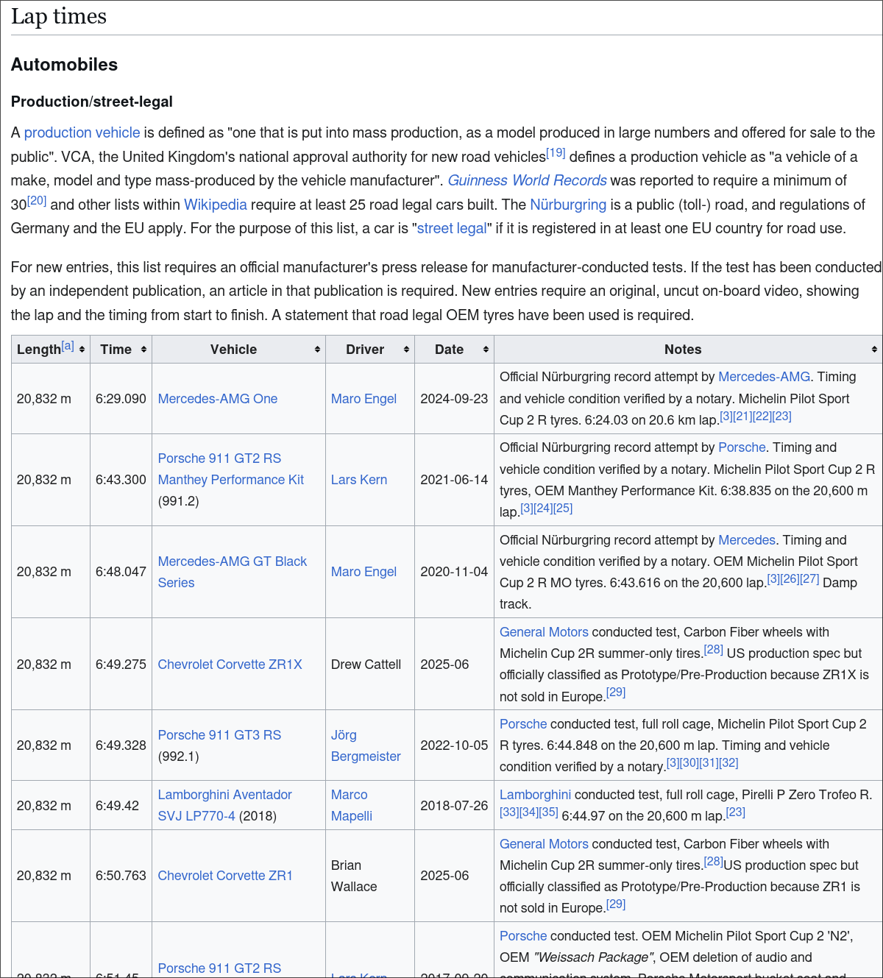Select Drew Cattell driver cell
Screen dimensions: 883x978
coord(370,665)
